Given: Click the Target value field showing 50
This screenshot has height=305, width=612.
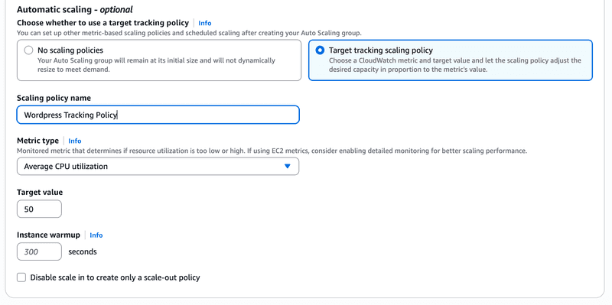Looking at the screenshot, I should [39, 209].
